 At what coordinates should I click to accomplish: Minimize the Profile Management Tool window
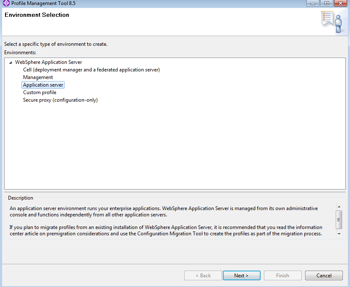[313, 3]
